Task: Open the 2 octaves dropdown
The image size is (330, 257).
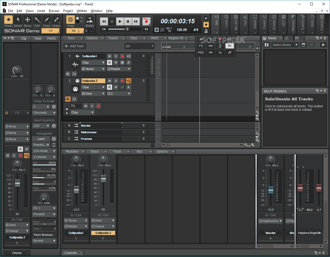Action: (44, 157)
